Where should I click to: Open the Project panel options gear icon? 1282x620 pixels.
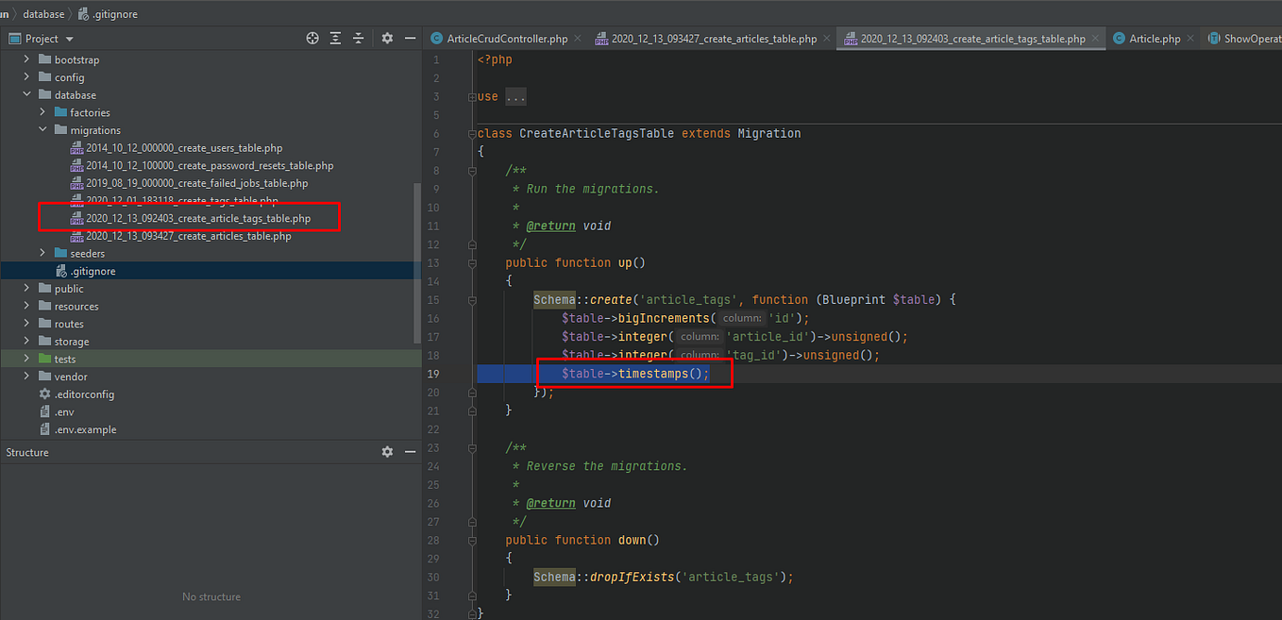tap(387, 38)
